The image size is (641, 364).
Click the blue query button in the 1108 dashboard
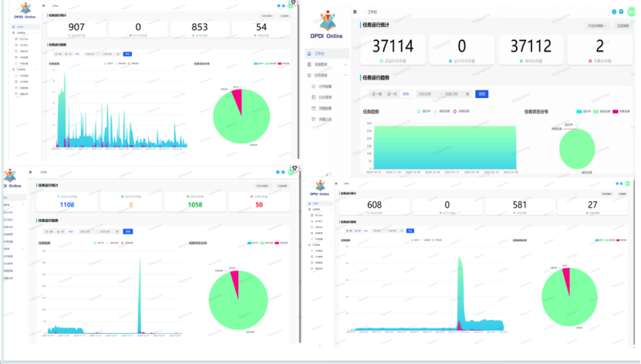point(128,231)
